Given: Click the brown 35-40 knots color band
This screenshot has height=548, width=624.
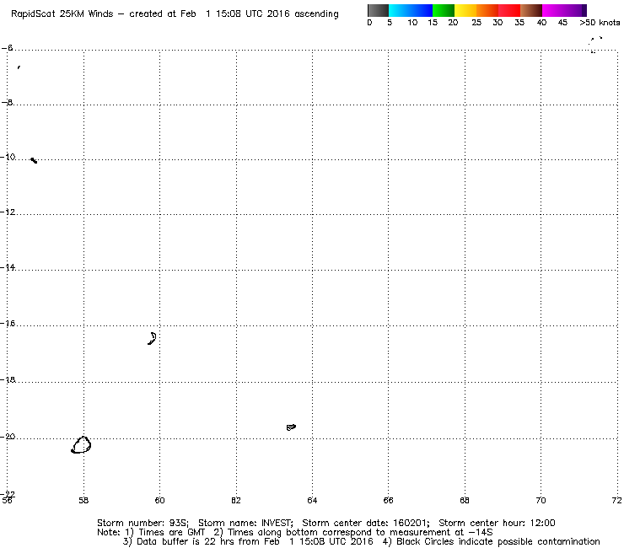Looking at the screenshot, I should click(531, 10).
